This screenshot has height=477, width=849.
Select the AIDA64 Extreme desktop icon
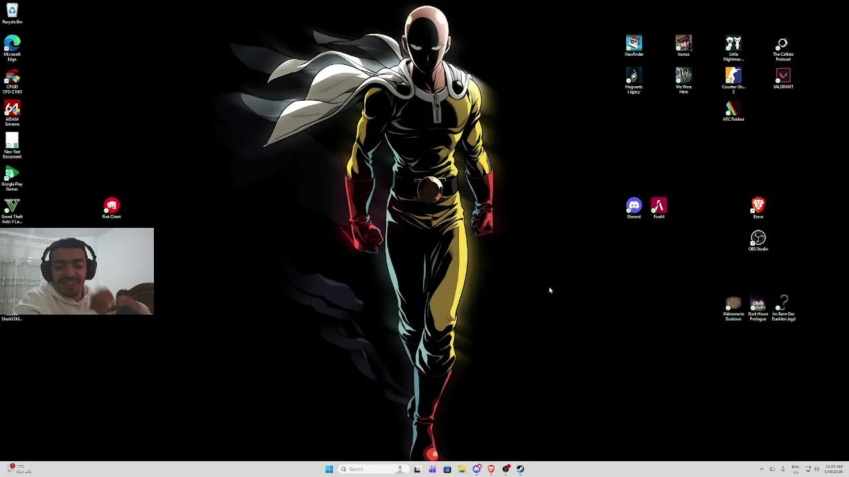click(12, 113)
